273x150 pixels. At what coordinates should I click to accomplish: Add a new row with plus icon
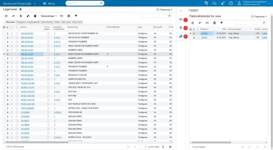point(21,16)
